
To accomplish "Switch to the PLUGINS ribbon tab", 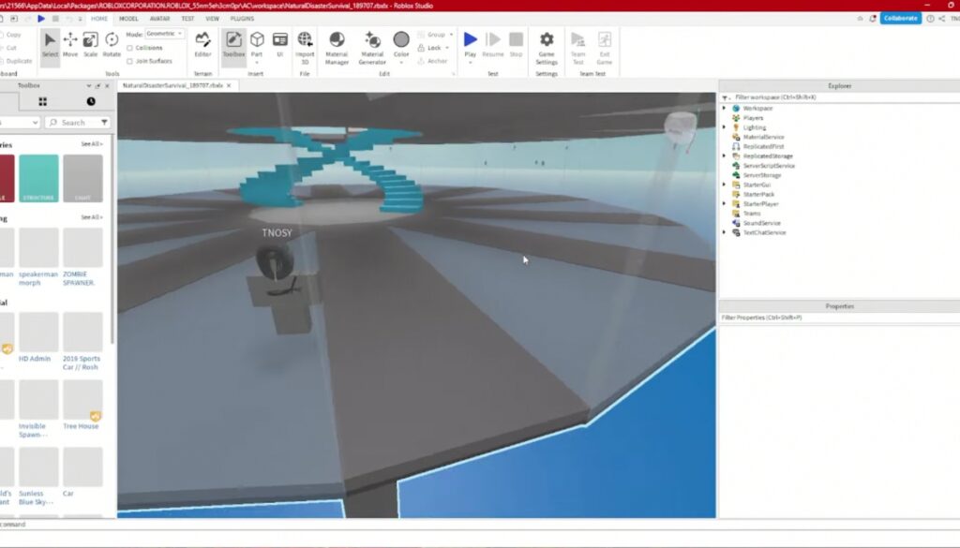I will (x=243, y=19).
